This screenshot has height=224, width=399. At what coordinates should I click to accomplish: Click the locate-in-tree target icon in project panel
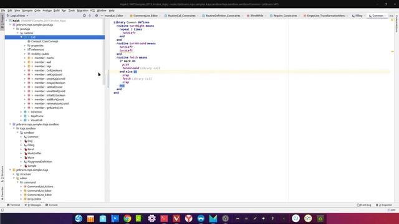pyautogui.click(x=84, y=16)
